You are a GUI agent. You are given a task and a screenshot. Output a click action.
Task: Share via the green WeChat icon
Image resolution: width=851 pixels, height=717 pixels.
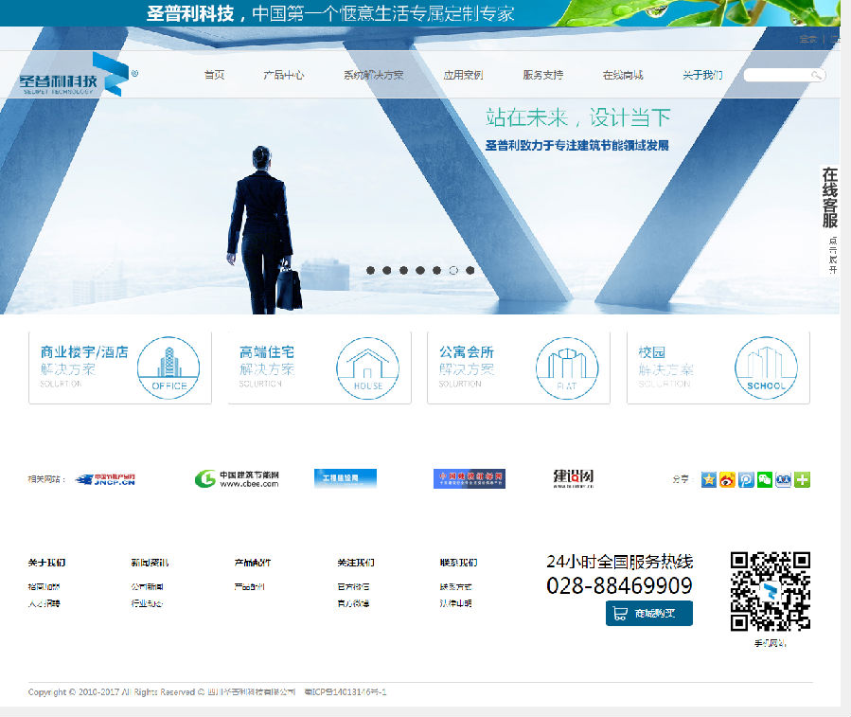(765, 479)
